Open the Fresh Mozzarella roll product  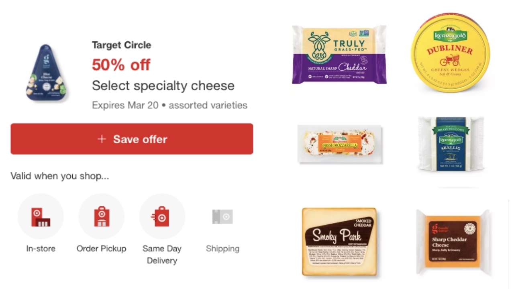[340, 144]
